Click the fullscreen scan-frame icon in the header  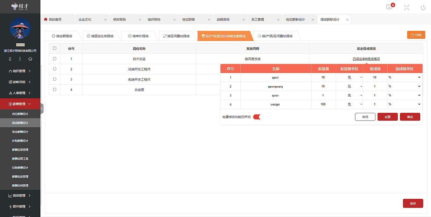tap(406, 7)
